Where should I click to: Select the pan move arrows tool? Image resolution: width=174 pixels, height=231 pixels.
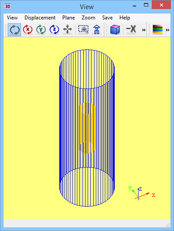coord(67,29)
